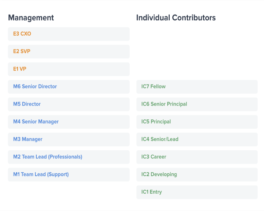Screen dimensions: 264x211
Task: Click the M6 Senior Director label text
Action: click(x=35, y=87)
